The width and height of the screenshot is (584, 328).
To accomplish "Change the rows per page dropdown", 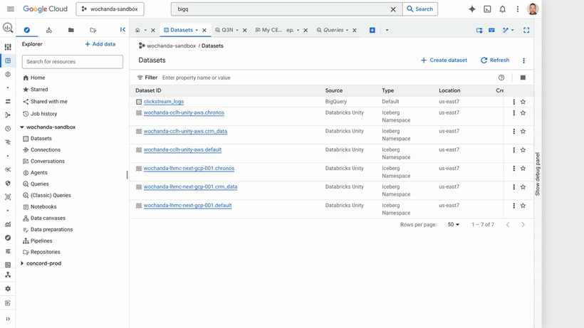I will pyautogui.click(x=453, y=225).
